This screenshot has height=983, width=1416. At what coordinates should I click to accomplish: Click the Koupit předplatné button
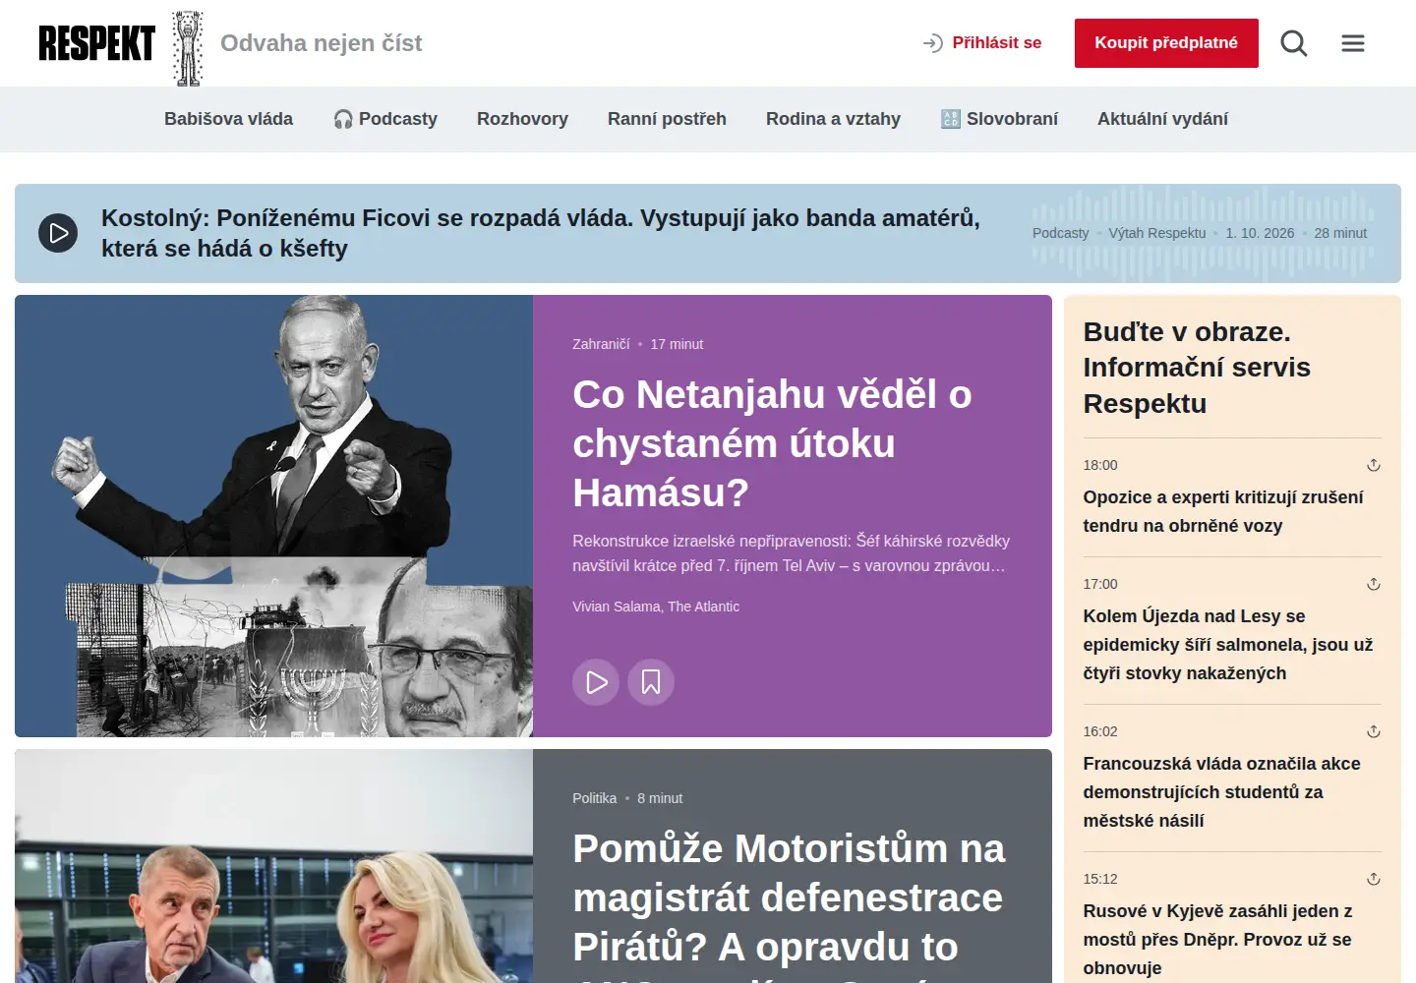tap(1166, 43)
